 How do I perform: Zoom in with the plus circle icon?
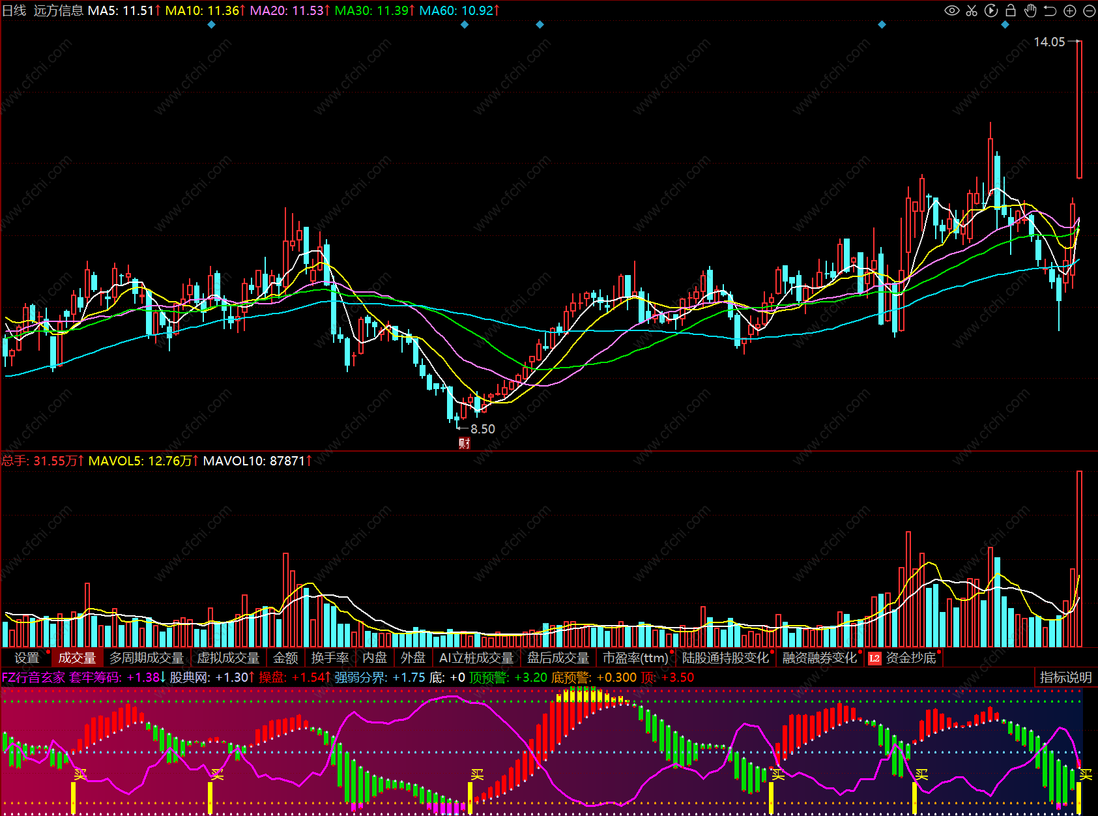1069,10
